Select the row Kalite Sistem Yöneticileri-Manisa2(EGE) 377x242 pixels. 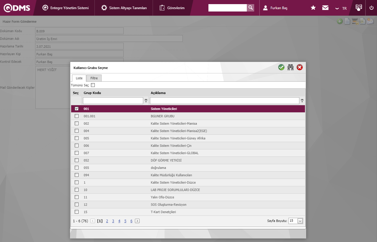(188, 131)
